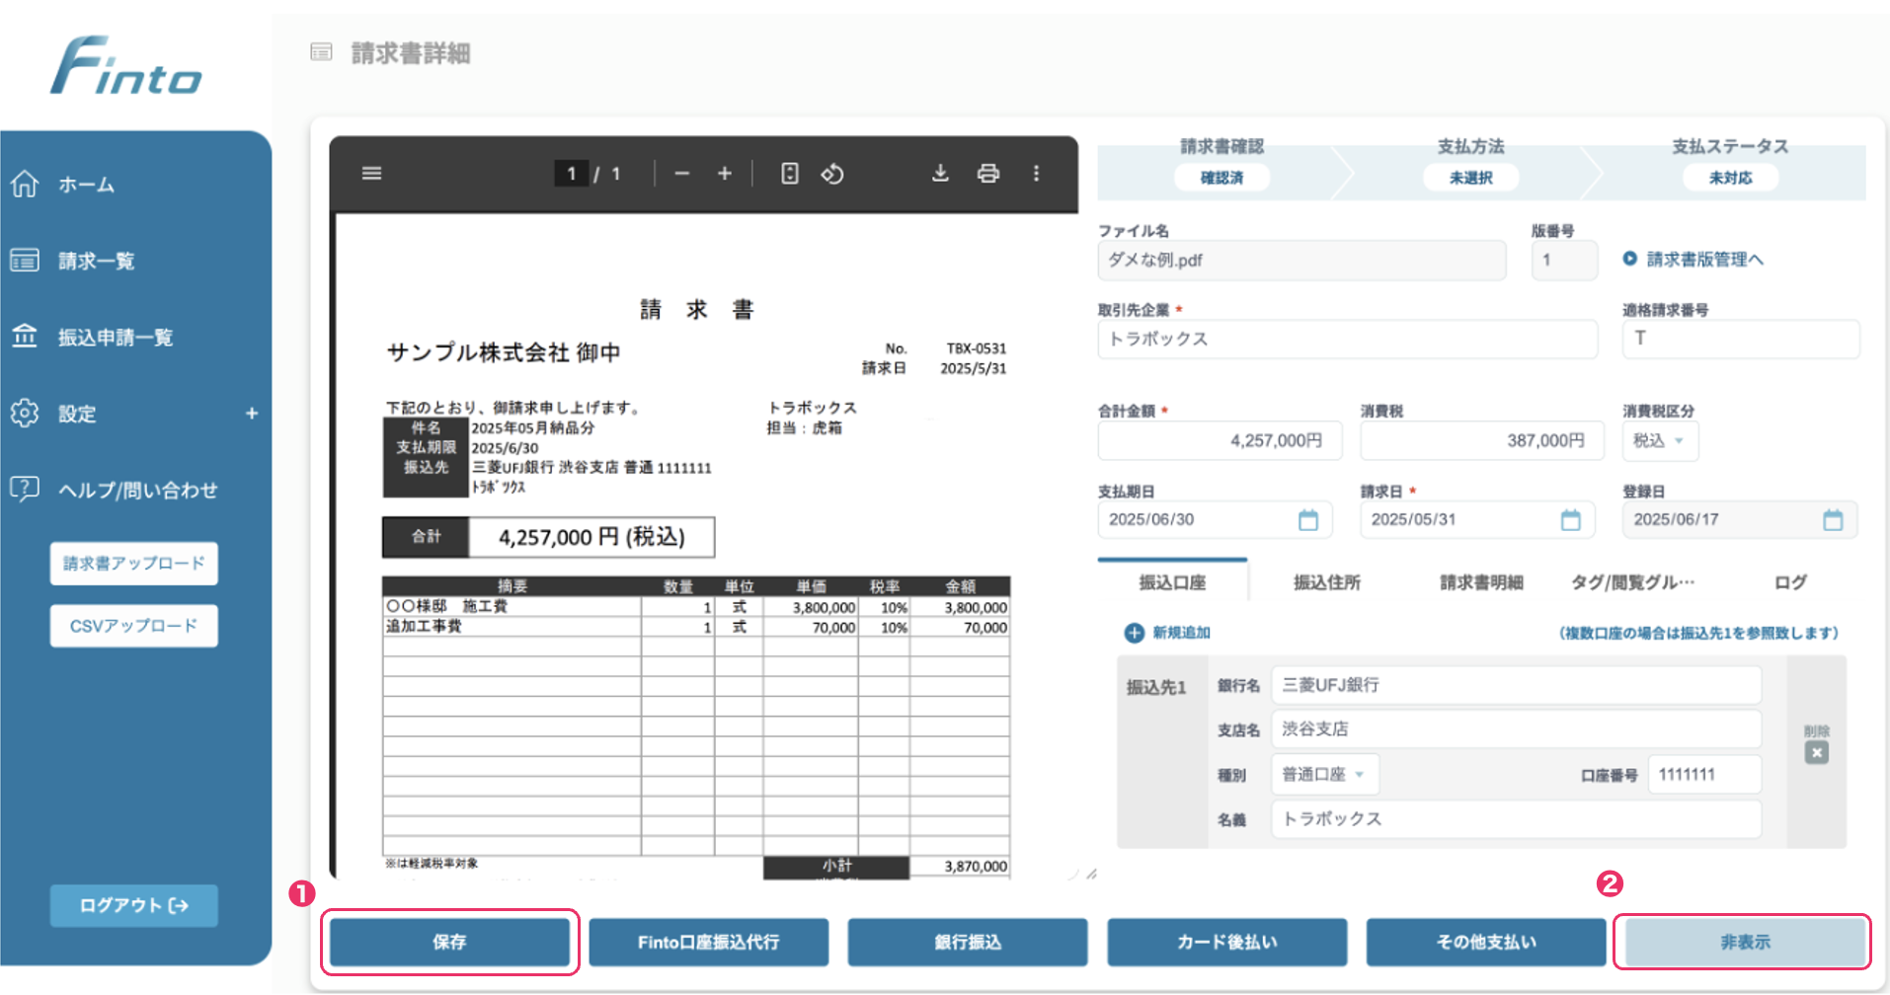Rotate the invoice PDF page
This screenshot has width=1890, height=995.
coord(832,174)
